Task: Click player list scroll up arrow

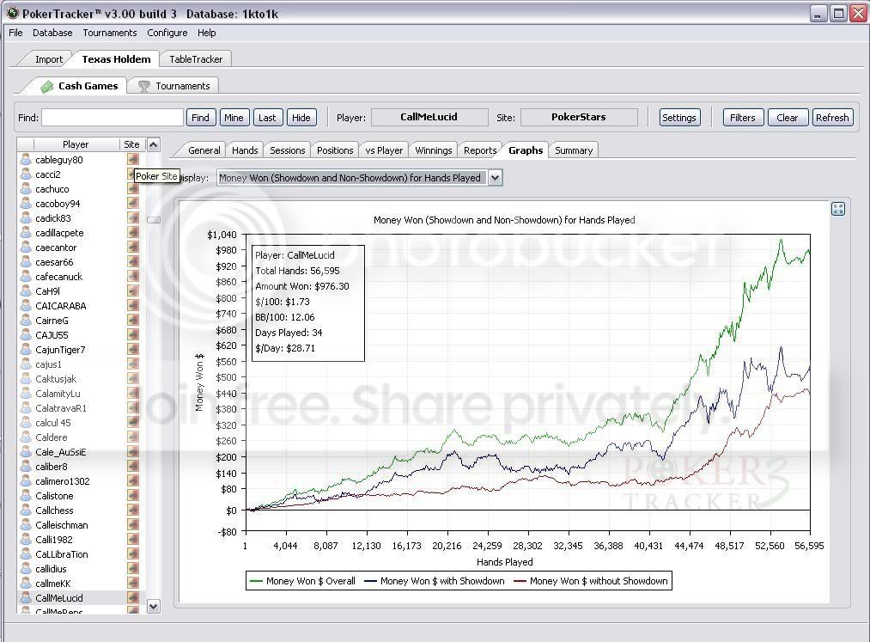Action: [x=153, y=144]
